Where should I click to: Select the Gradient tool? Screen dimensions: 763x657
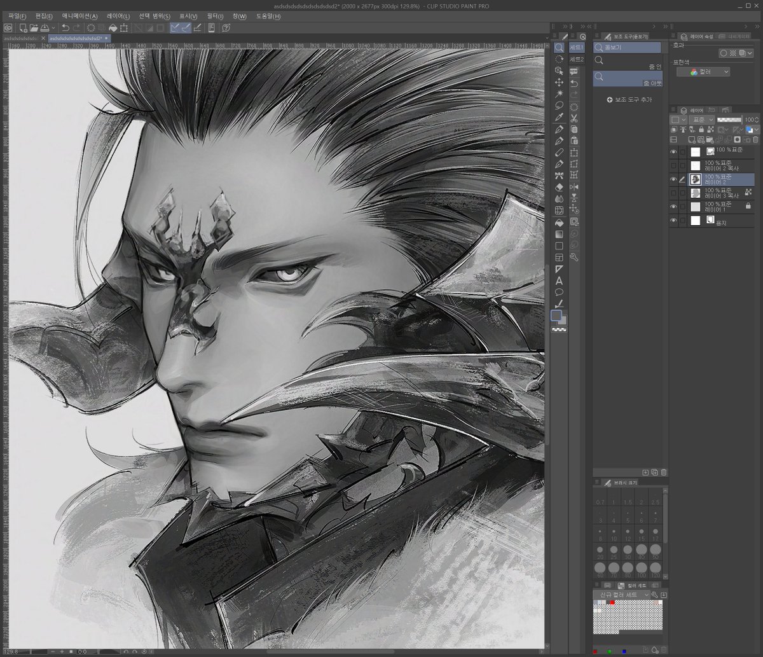pyautogui.click(x=559, y=234)
